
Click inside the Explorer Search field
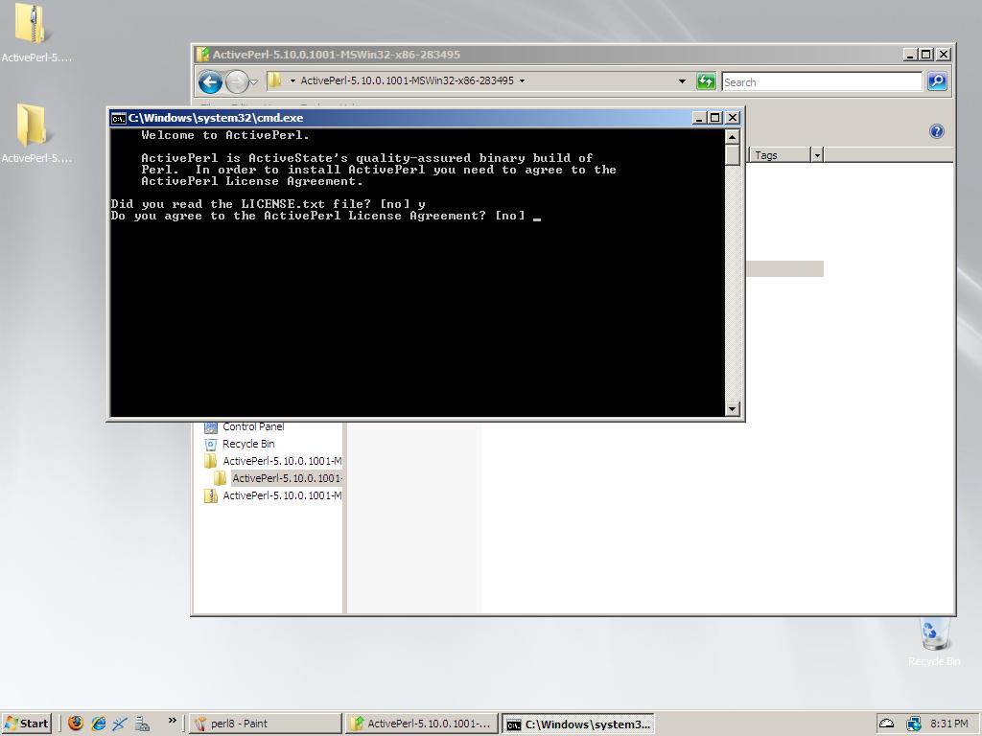coord(821,81)
